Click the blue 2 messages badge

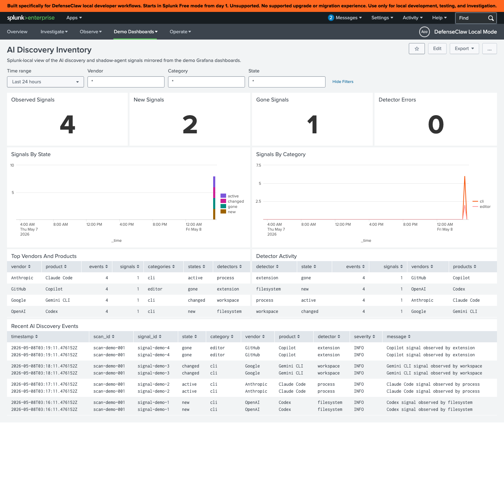coord(331,18)
